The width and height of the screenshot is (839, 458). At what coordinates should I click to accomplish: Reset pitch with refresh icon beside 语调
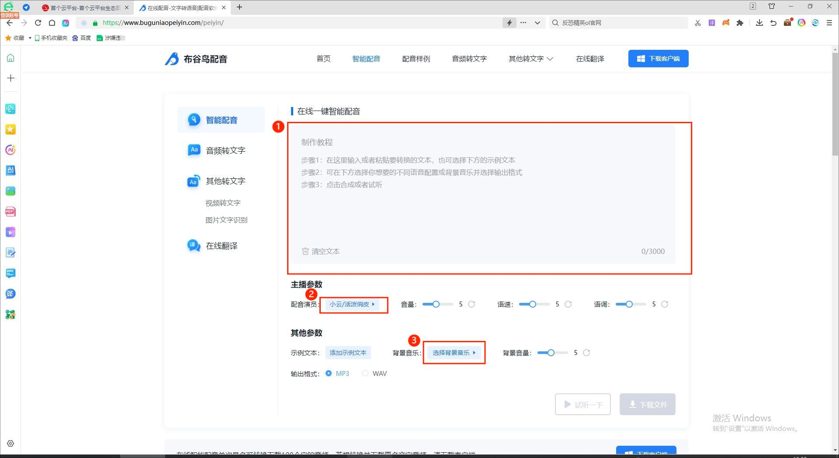665,304
